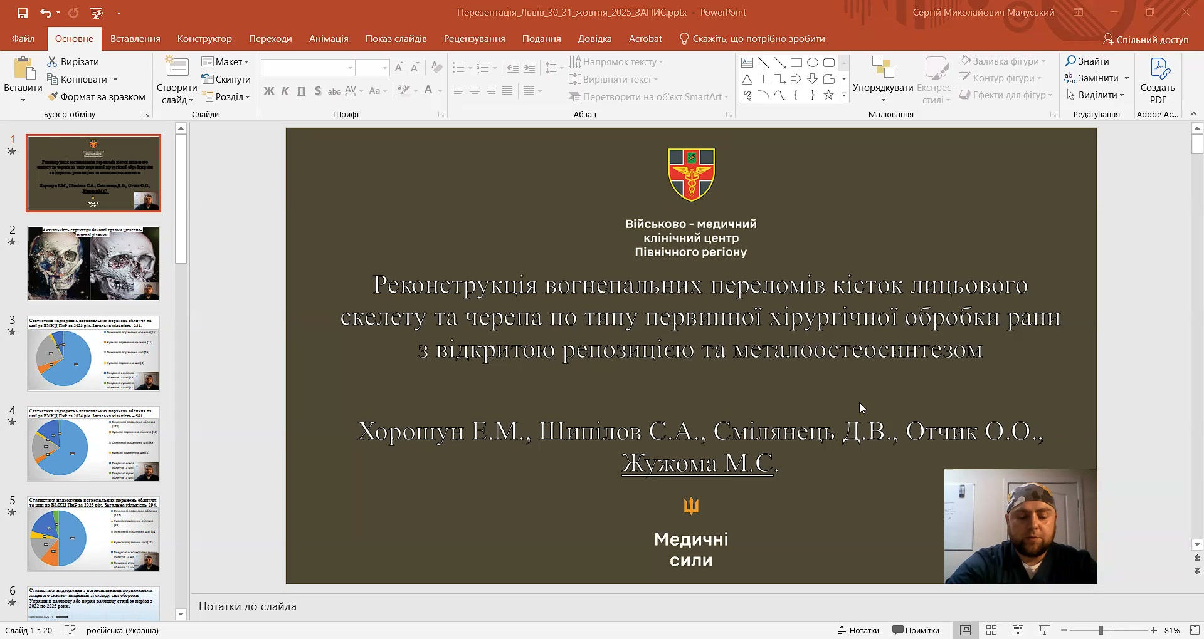Screen dimensions: 1204x639
Task: Select the Format Painter (Формат за зразком) tool
Action: pos(97,96)
